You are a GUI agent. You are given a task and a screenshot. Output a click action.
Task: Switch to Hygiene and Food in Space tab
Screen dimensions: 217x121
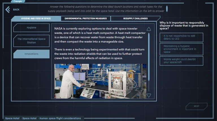pyautogui.click(x=36, y=19)
